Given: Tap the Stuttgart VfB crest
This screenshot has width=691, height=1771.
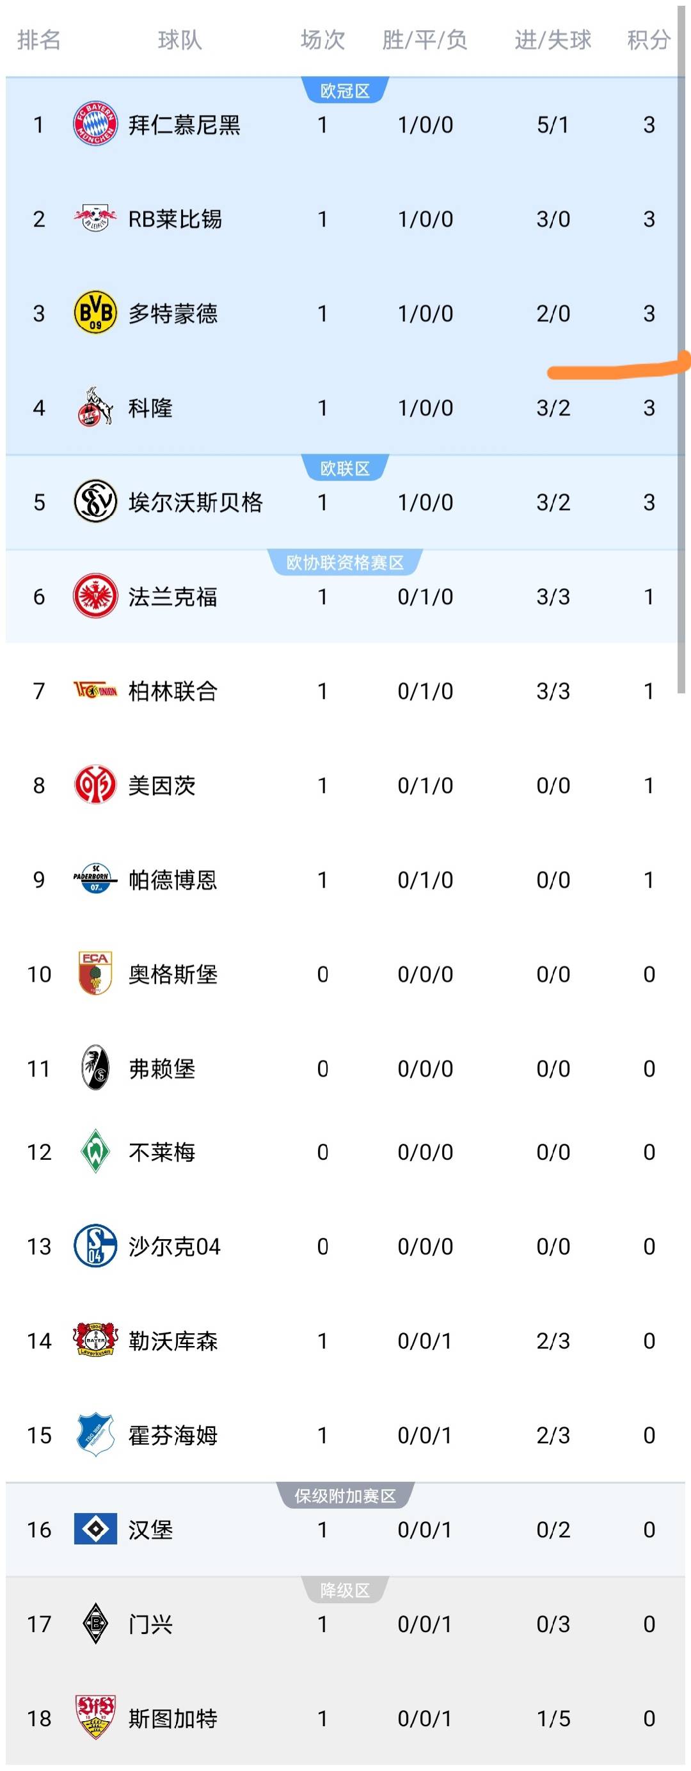Looking at the screenshot, I should 95,1717.
